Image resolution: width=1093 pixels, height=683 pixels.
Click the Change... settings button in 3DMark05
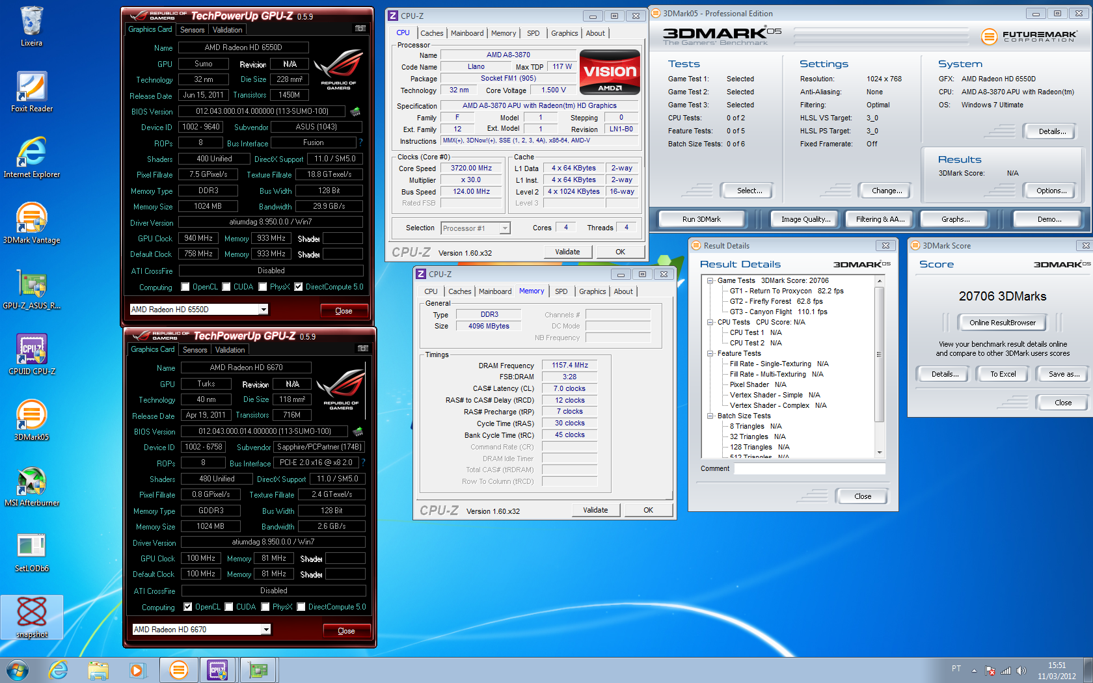(886, 191)
